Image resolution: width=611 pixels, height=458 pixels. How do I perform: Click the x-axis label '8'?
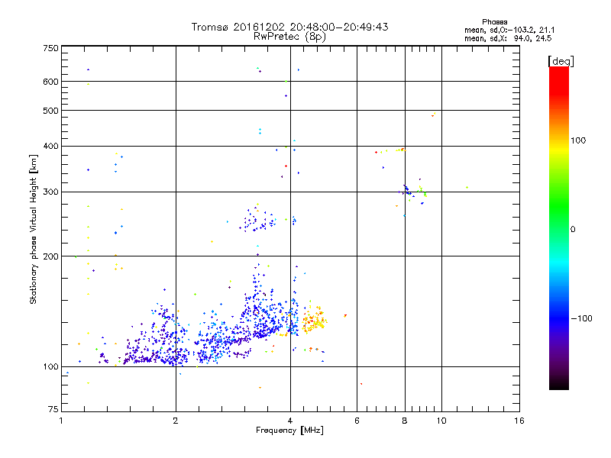pos(405,421)
